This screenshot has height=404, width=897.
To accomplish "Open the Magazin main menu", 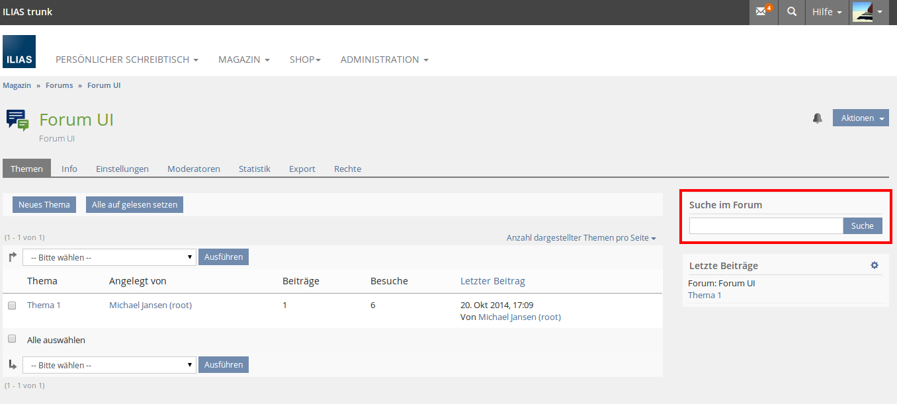I will click(x=243, y=60).
